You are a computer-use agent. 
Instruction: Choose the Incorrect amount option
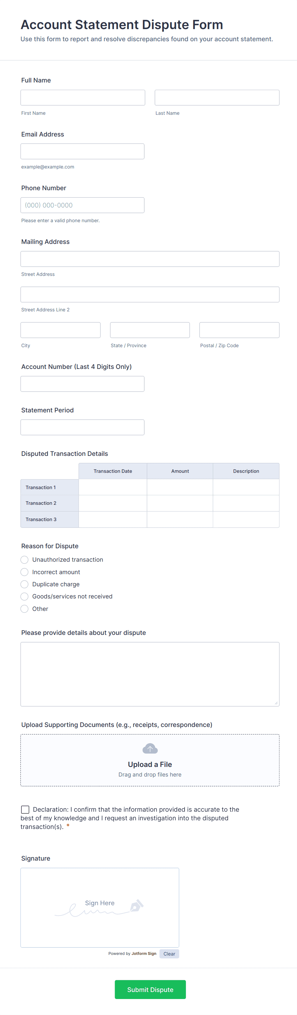point(24,572)
